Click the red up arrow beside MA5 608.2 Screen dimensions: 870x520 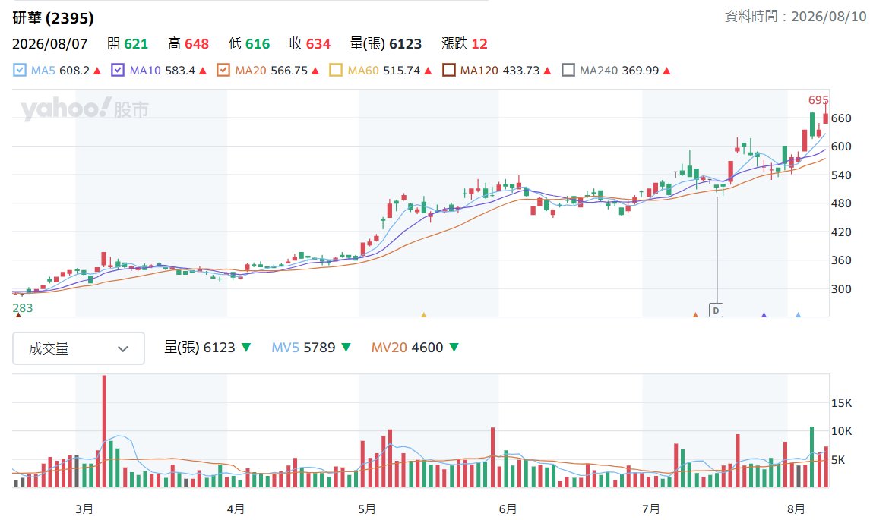click(98, 71)
